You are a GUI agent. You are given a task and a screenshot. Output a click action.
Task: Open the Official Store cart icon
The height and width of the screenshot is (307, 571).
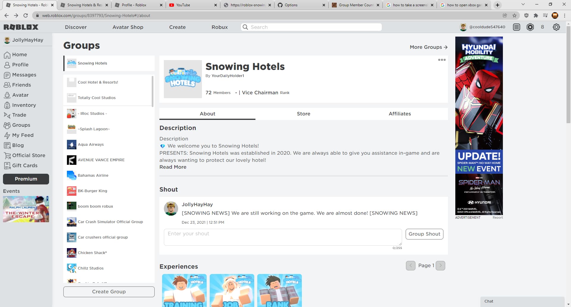tap(7, 156)
